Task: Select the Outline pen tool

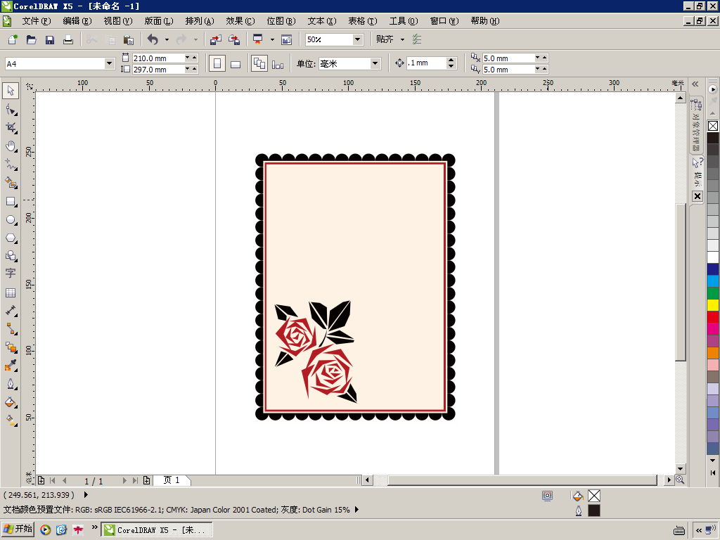Action: 11,384
